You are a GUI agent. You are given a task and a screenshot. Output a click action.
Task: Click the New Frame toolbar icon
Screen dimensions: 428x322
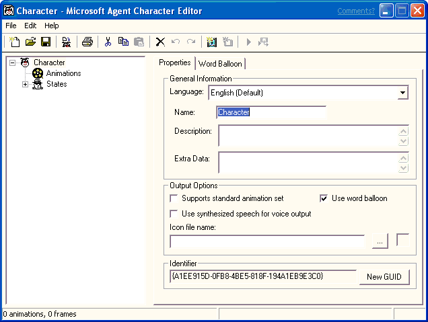click(227, 42)
